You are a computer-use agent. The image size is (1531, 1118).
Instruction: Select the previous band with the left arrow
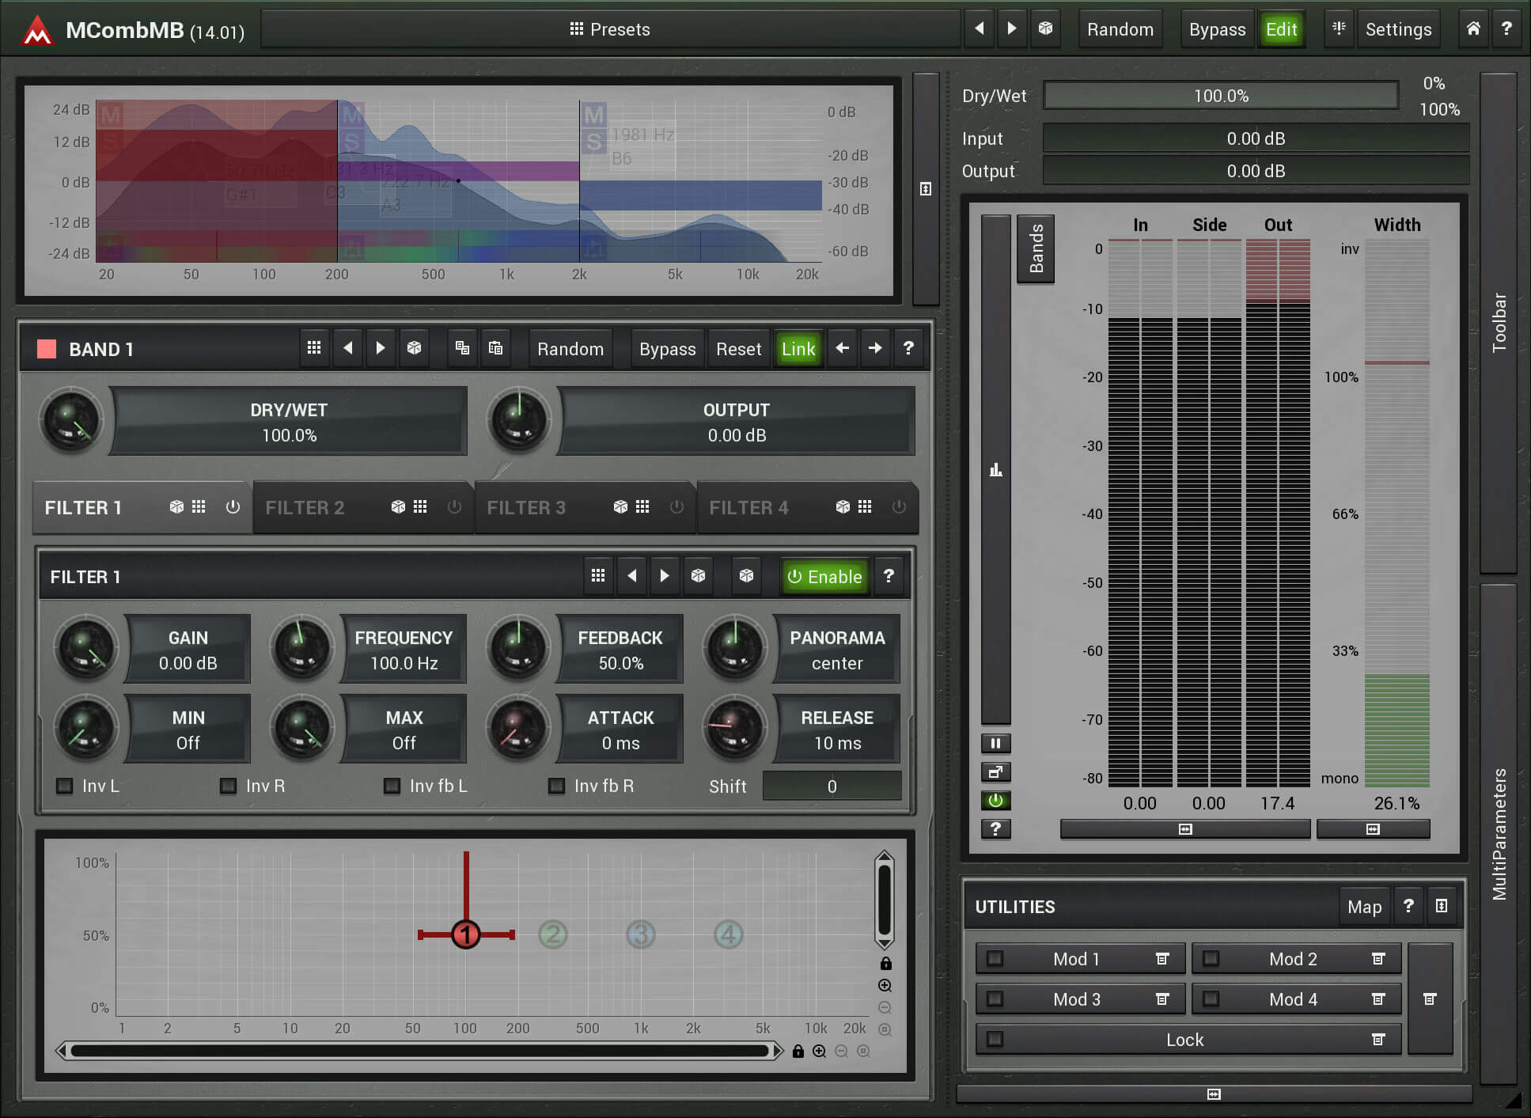pos(843,348)
